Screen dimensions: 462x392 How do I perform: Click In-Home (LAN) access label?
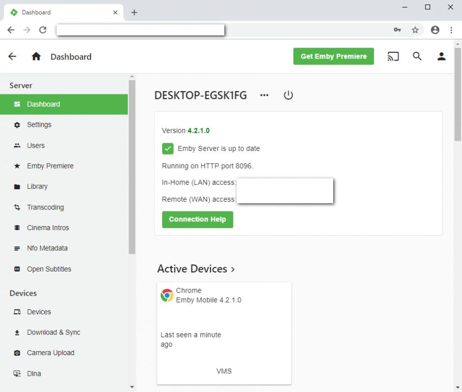click(x=199, y=182)
